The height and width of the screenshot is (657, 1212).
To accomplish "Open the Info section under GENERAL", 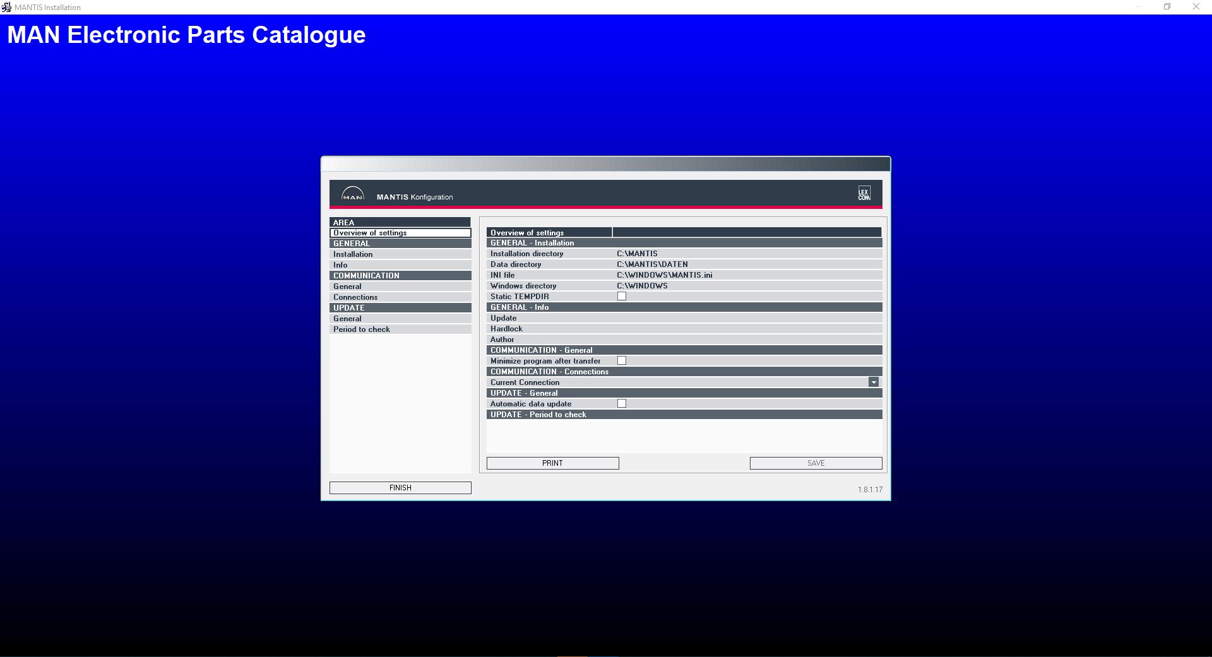I will click(400, 265).
